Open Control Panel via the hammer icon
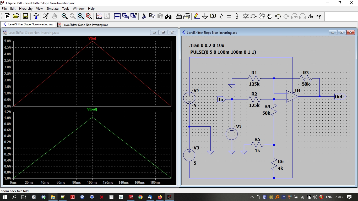Viewport: 358px width, 201px height. [36, 16]
